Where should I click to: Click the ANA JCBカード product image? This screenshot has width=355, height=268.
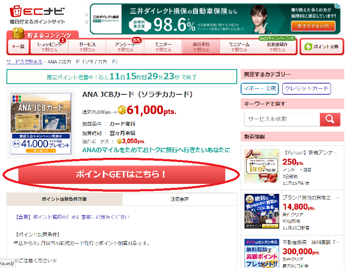coord(41,124)
